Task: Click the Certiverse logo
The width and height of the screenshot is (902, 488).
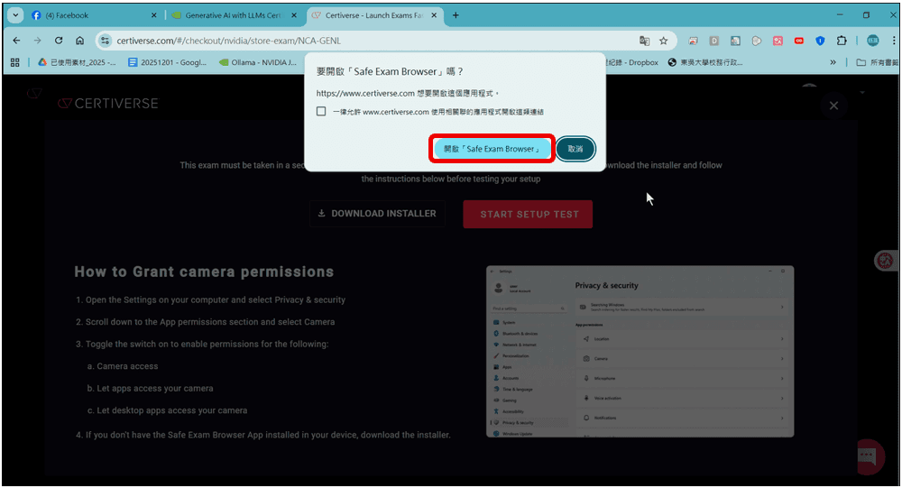Action: pyautogui.click(x=108, y=104)
